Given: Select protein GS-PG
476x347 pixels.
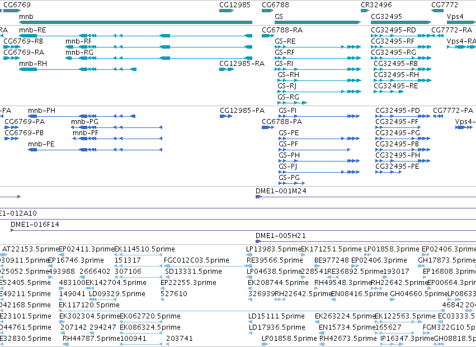Looking at the screenshot, I should pyautogui.click(x=292, y=183).
